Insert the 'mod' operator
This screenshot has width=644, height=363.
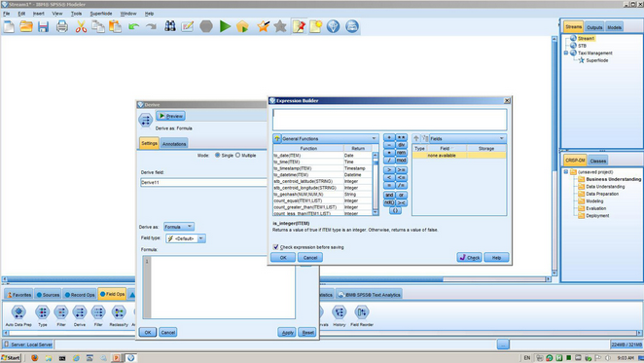tap(401, 160)
